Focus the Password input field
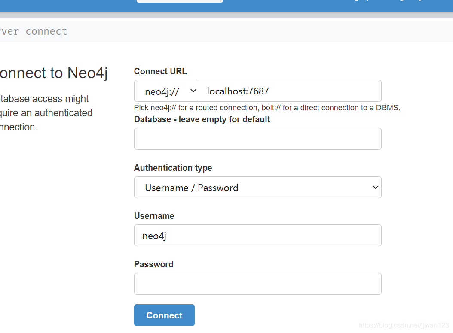Image resolution: width=453 pixels, height=333 pixels. [258, 284]
